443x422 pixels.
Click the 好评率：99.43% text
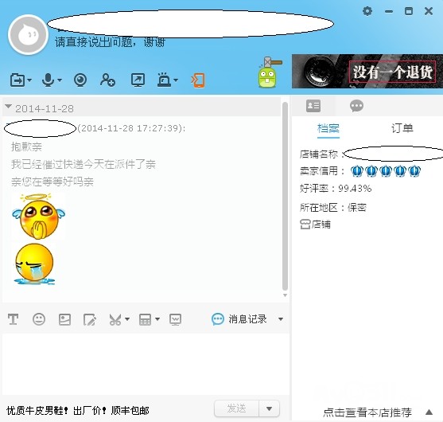point(336,189)
